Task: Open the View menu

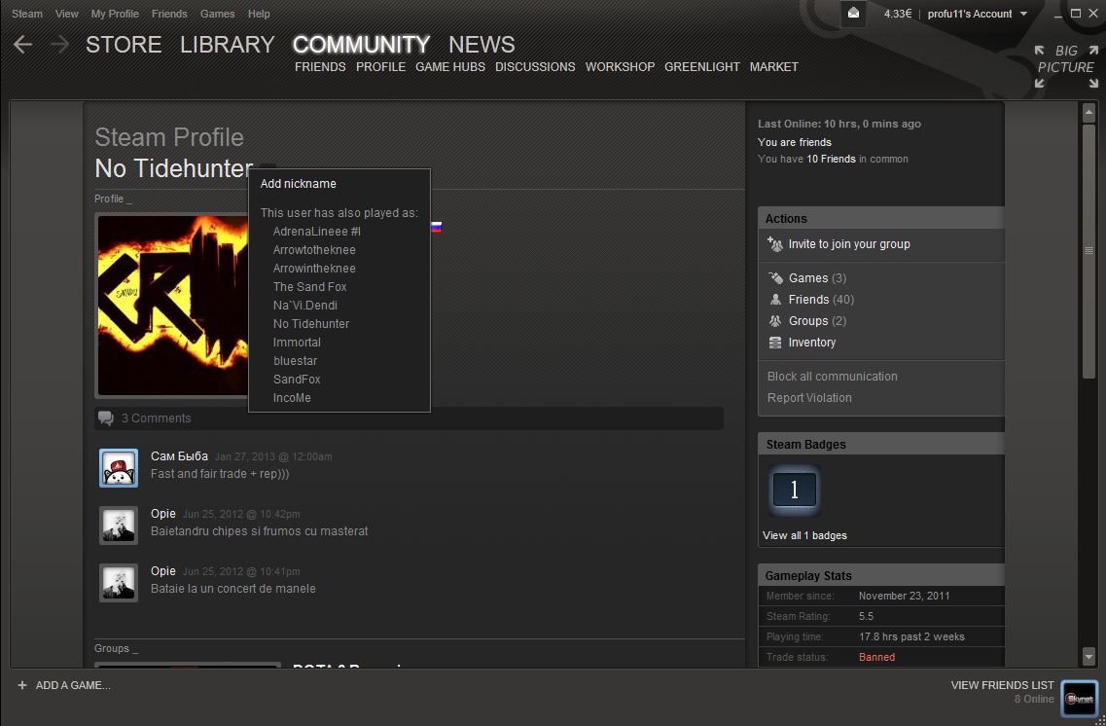Action: point(67,14)
